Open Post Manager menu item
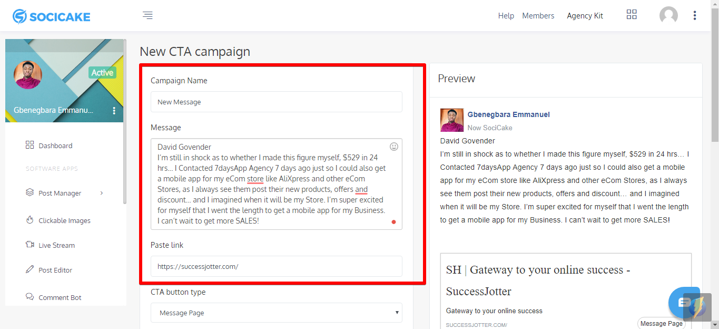The width and height of the screenshot is (719, 329). coord(60,193)
